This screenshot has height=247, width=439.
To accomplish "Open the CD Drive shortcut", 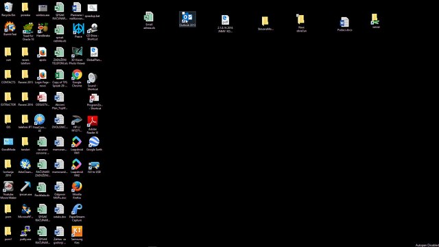I will 93,32.
